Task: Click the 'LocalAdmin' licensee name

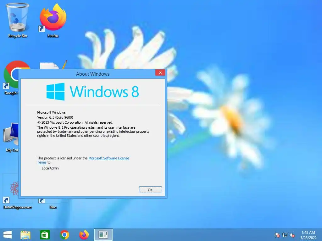Action: pos(50,168)
